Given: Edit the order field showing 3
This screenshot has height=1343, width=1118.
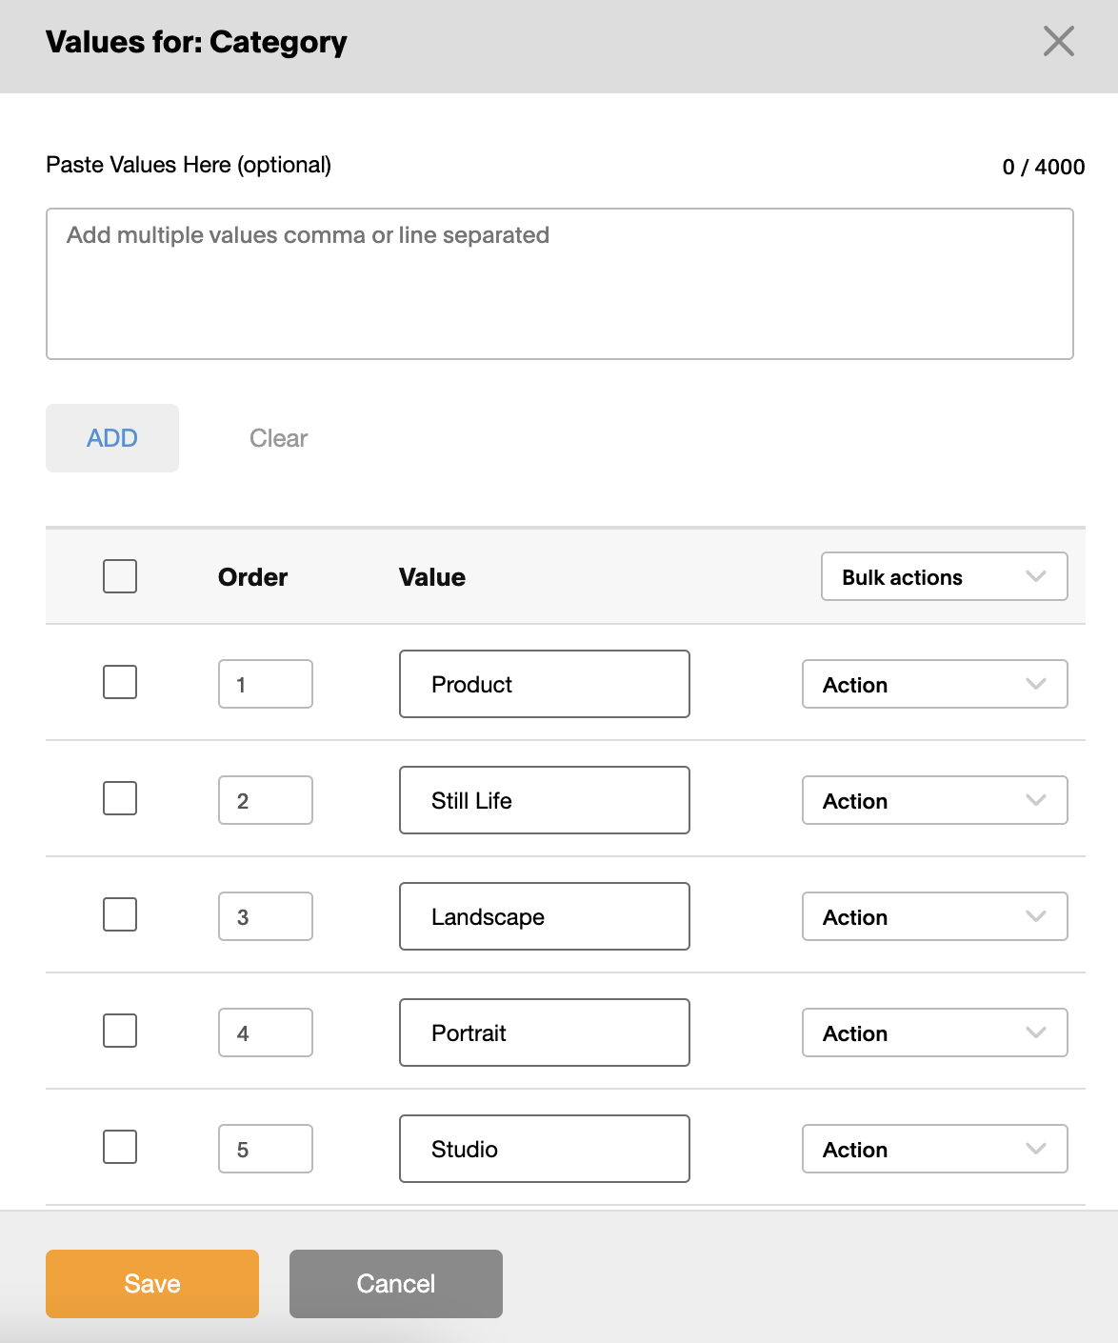Looking at the screenshot, I should (x=266, y=916).
